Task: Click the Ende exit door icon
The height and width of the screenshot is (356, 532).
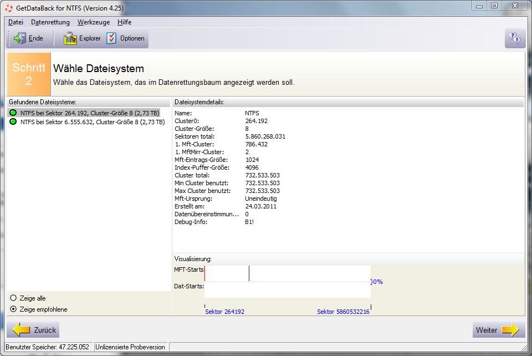Action: click(x=20, y=38)
